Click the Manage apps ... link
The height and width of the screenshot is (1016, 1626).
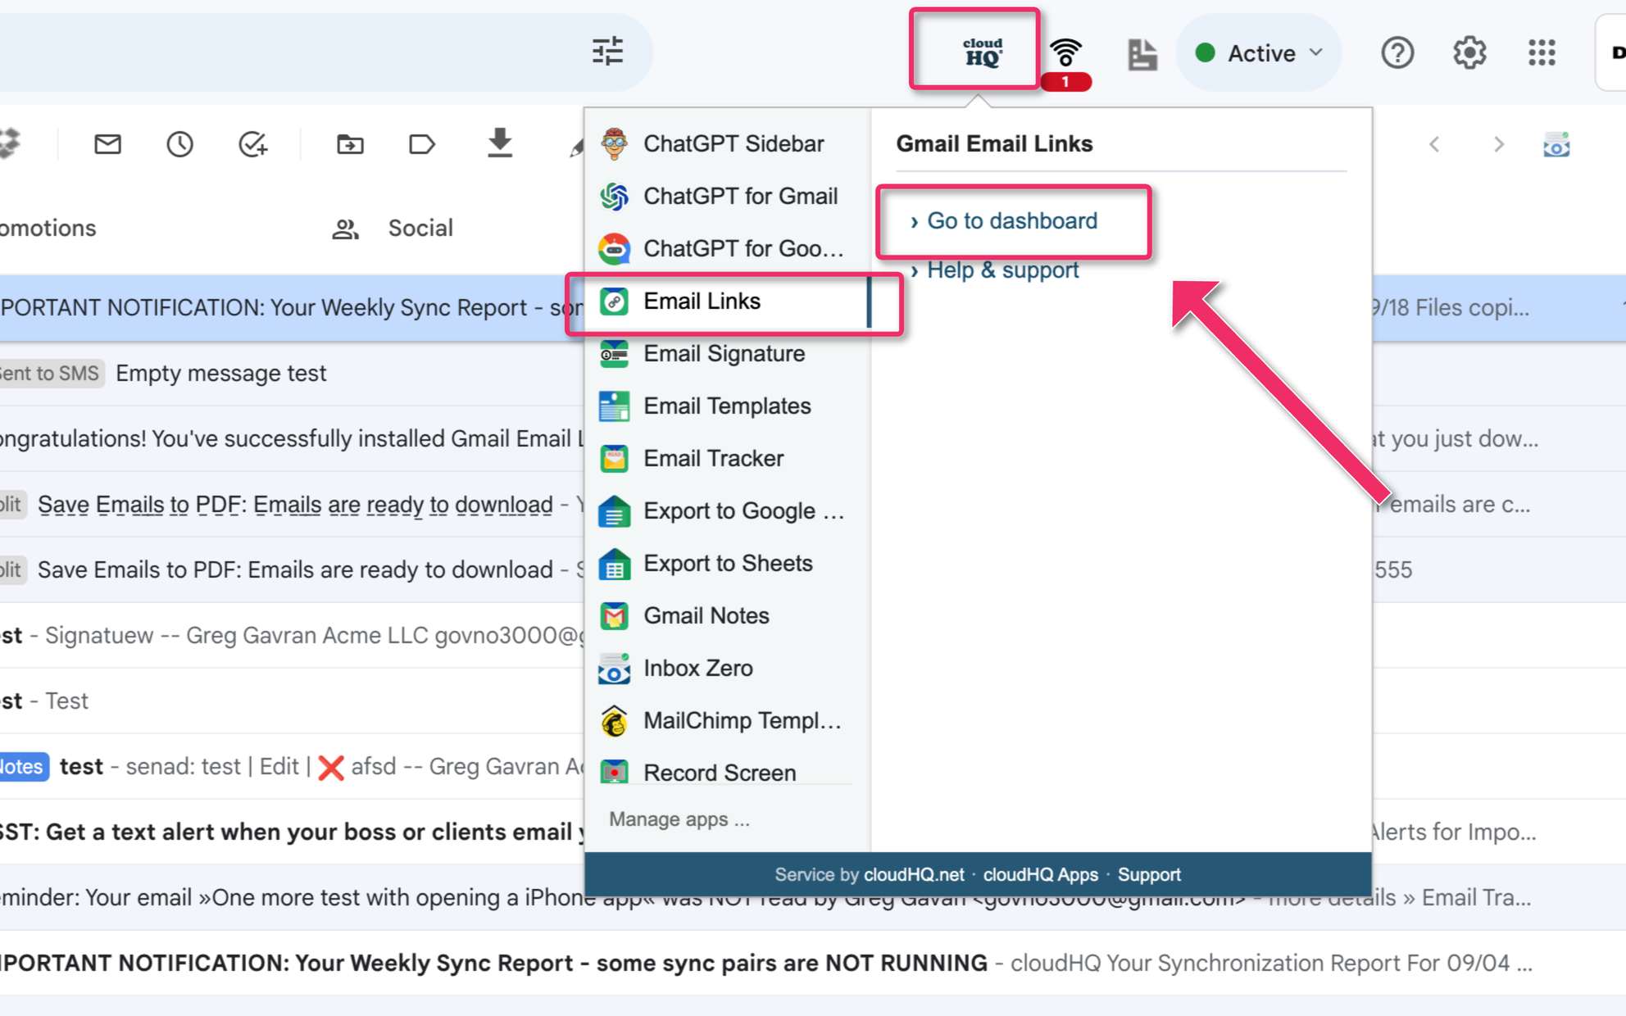[679, 819]
